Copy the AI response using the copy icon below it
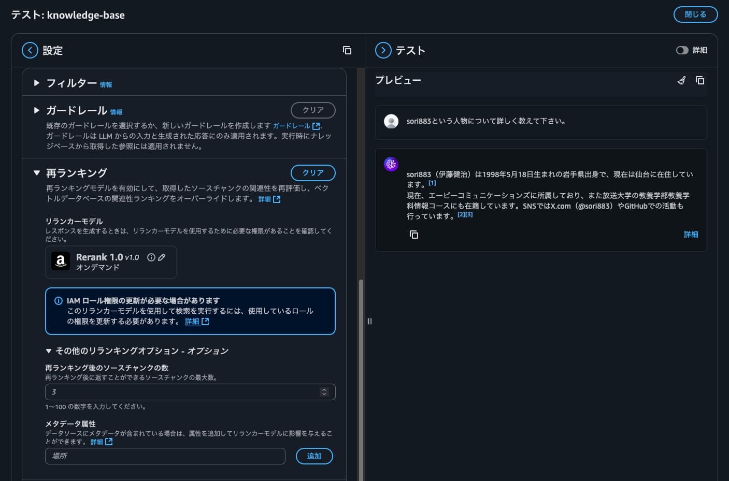Image resolution: width=729 pixels, height=481 pixels. point(413,234)
